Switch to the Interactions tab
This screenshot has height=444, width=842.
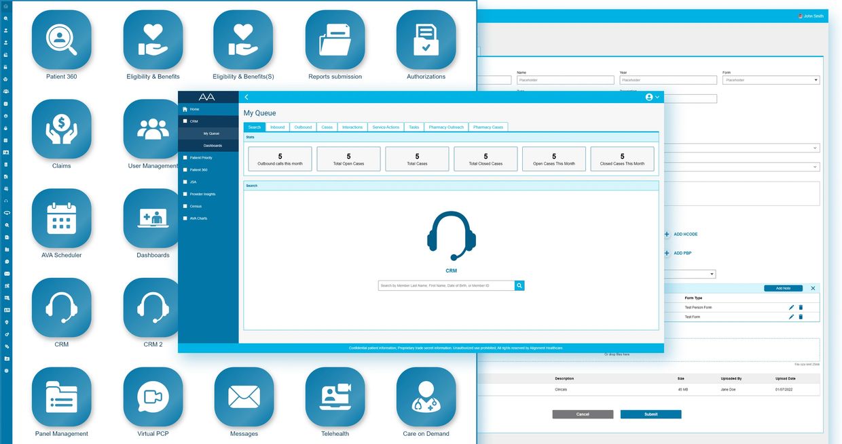click(352, 127)
